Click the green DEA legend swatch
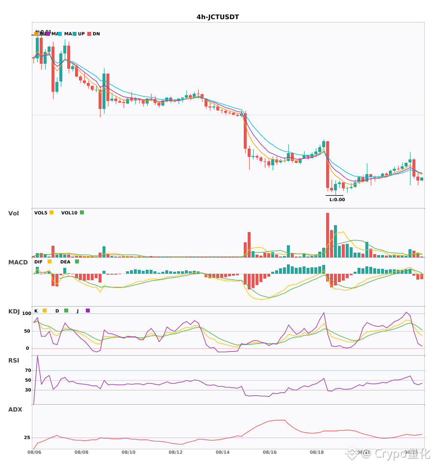 click(x=77, y=261)
